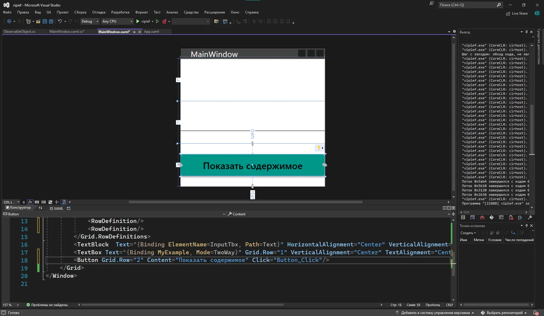Select horizontal split view icon
The image size is (544, 316).
449,208
